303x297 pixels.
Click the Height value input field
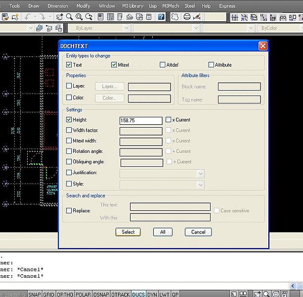click(141, 120)
